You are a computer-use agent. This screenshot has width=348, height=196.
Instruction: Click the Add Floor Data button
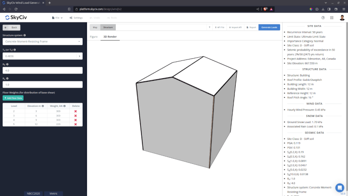click(x=13, y=98)
